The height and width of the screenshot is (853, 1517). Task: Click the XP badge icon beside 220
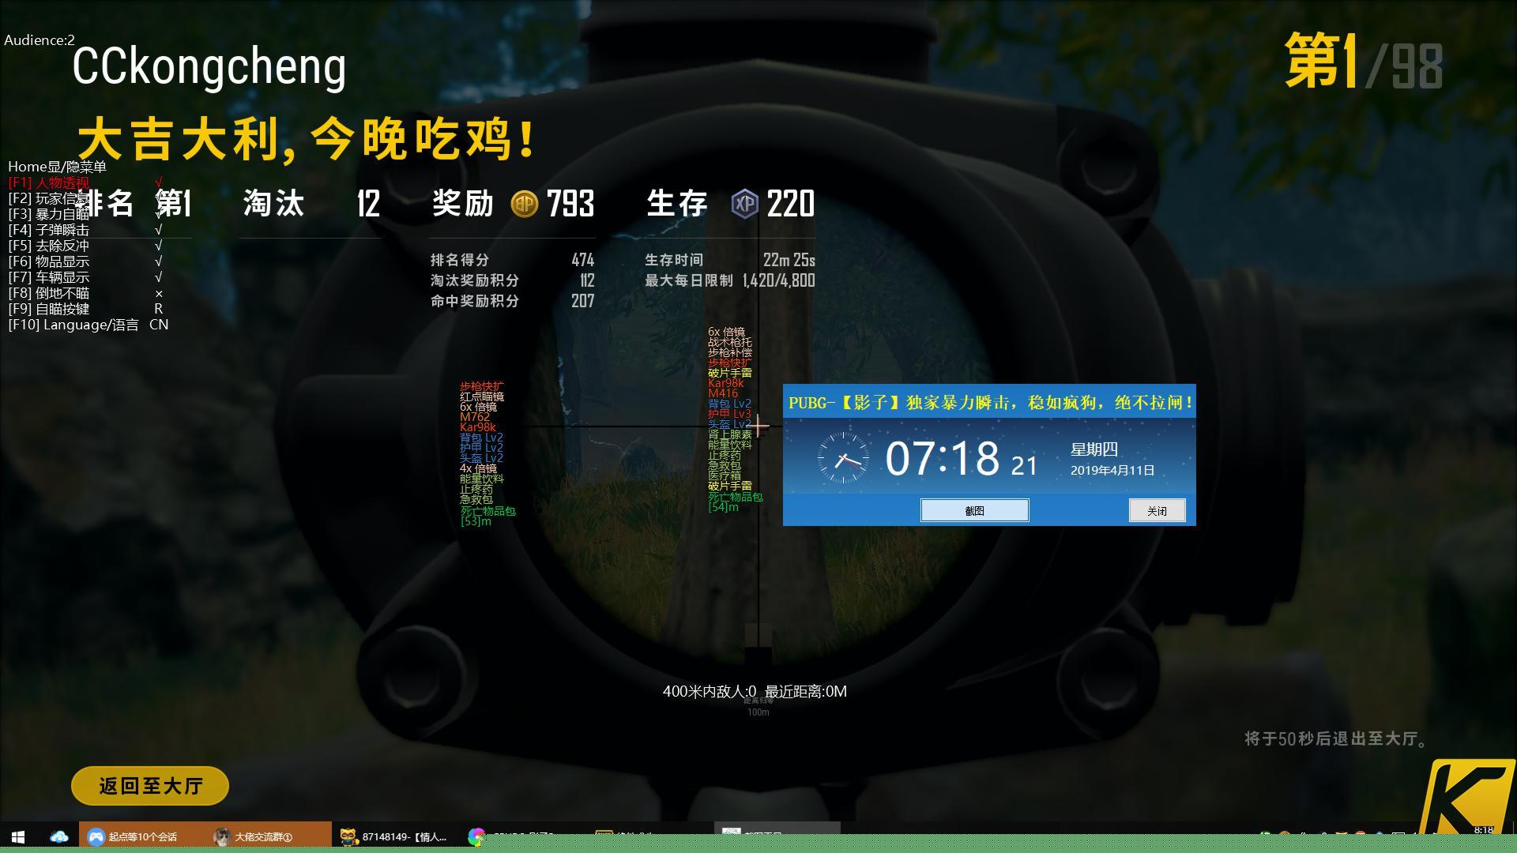click(744, 204)
